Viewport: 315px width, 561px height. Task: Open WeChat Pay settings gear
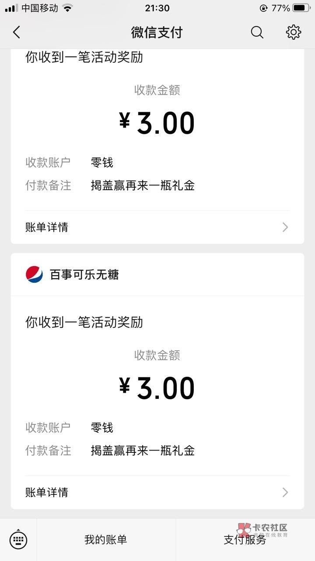pos(293,32)
